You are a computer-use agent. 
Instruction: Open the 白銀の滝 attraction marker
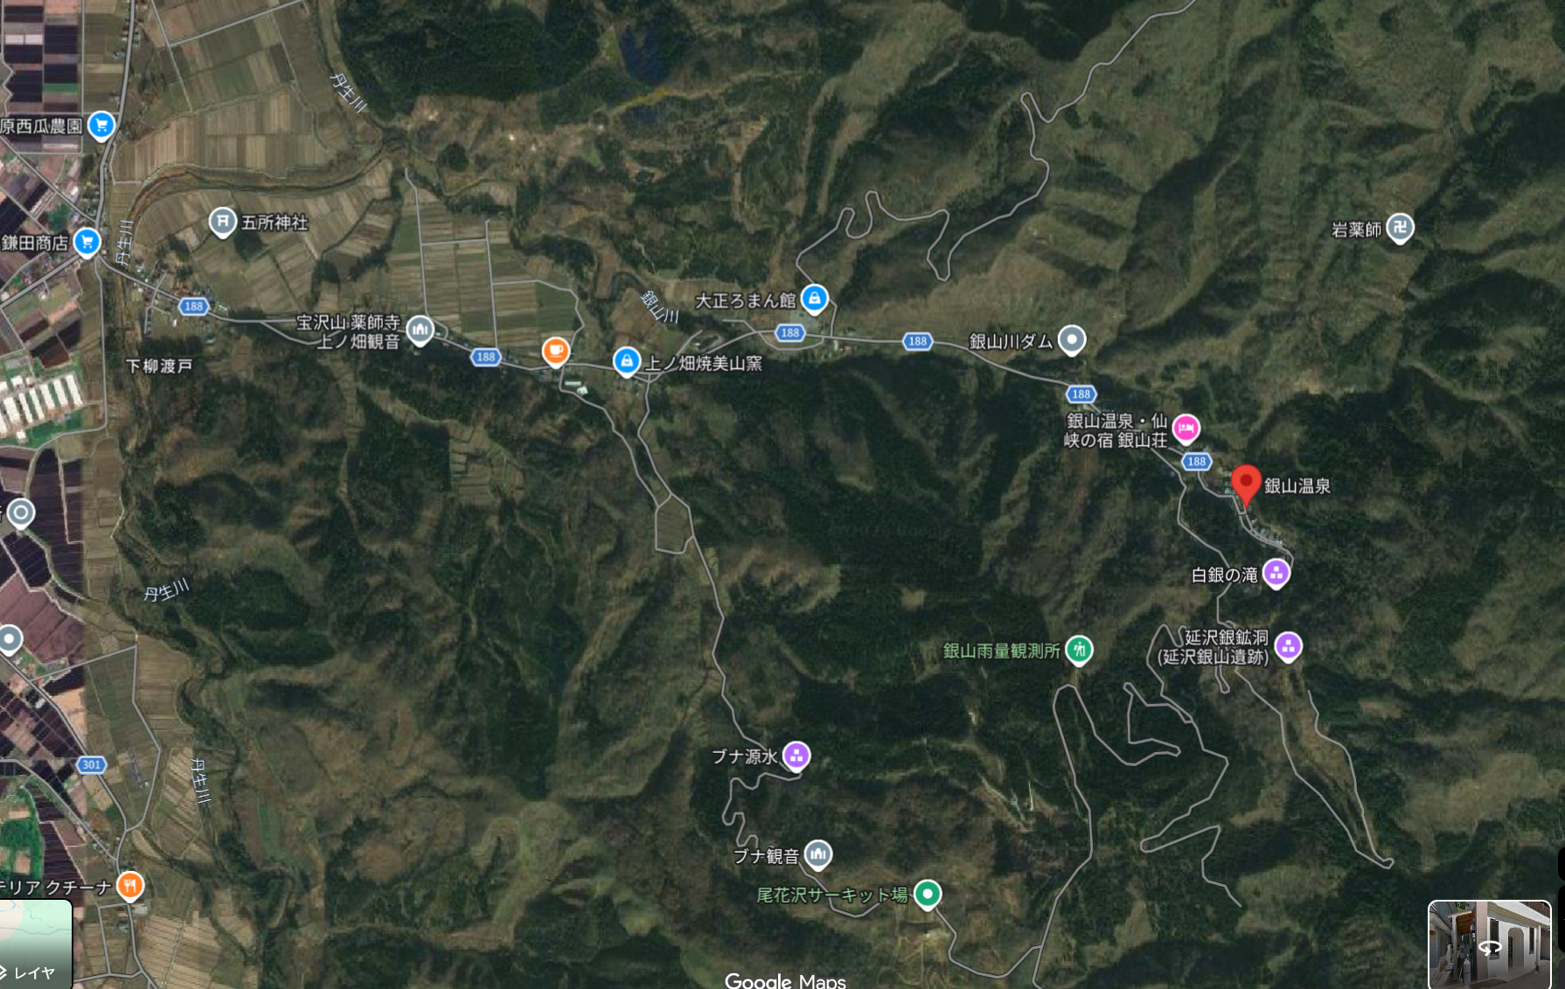1276,574
